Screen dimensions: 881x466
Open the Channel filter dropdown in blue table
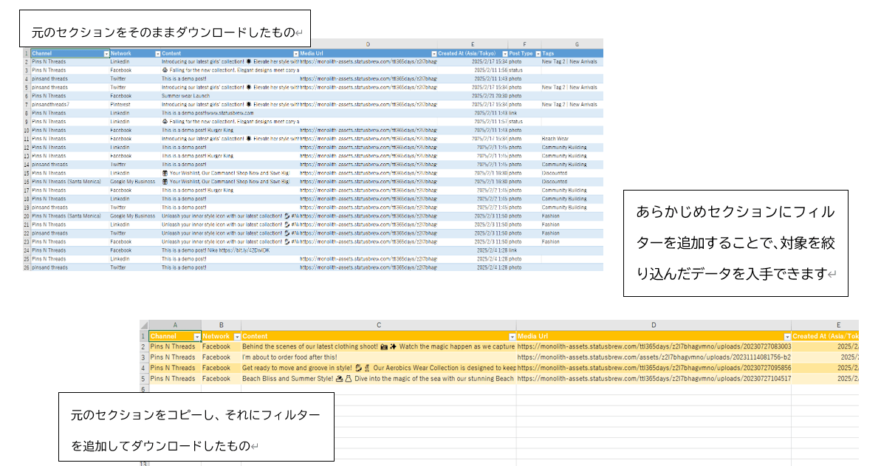(x=106, y=54)
